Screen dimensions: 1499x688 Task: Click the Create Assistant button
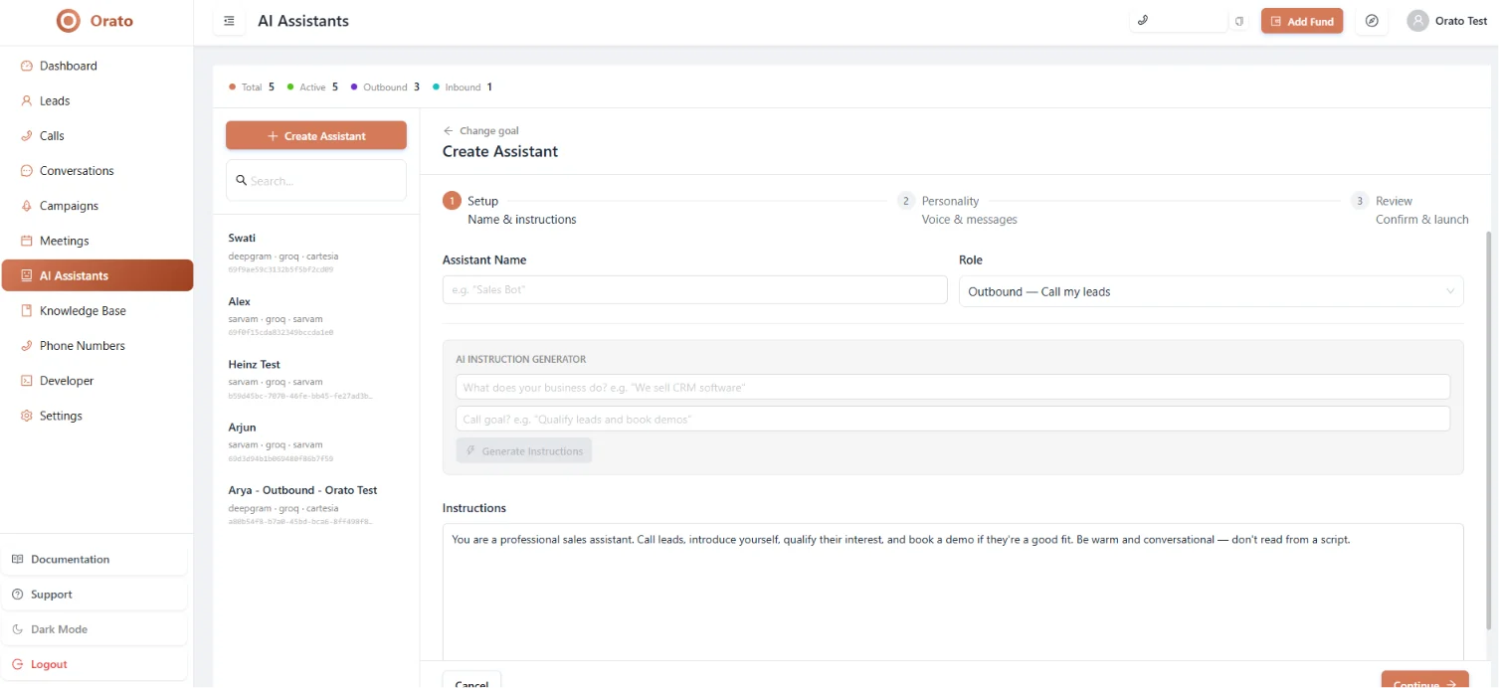pyautogui.click(x=316, y=136)
